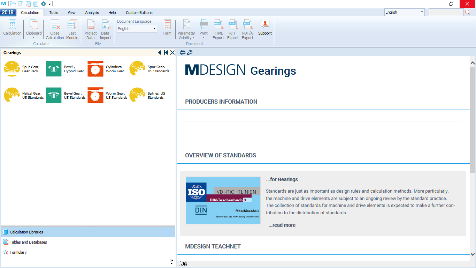Open Project Data from the ribbon
Image resolution: width=476 pixels, height=268 pixels.
pos(91,29)
